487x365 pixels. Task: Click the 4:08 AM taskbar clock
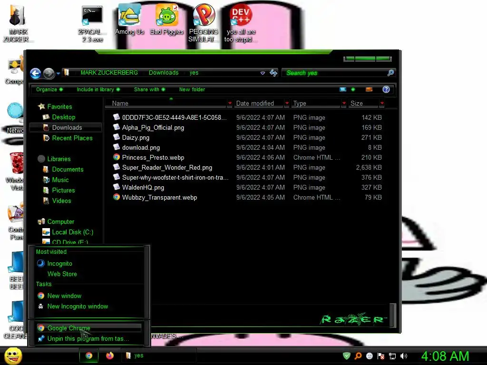(445, 356)
